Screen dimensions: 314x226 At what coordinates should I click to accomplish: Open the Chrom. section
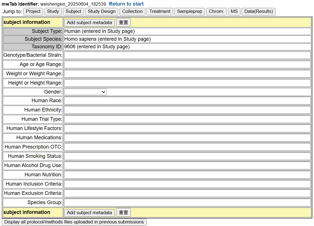[216, 12]
